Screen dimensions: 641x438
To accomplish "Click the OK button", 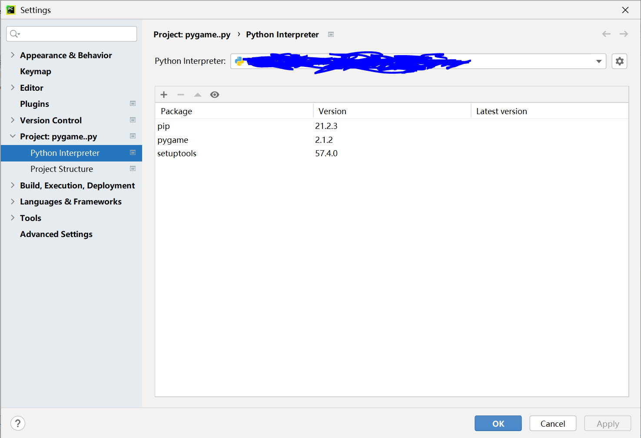I will [498, 423].
